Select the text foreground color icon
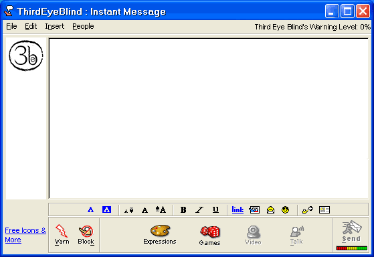374x257 pixels. pyautogui.click(x=90, y=209)
